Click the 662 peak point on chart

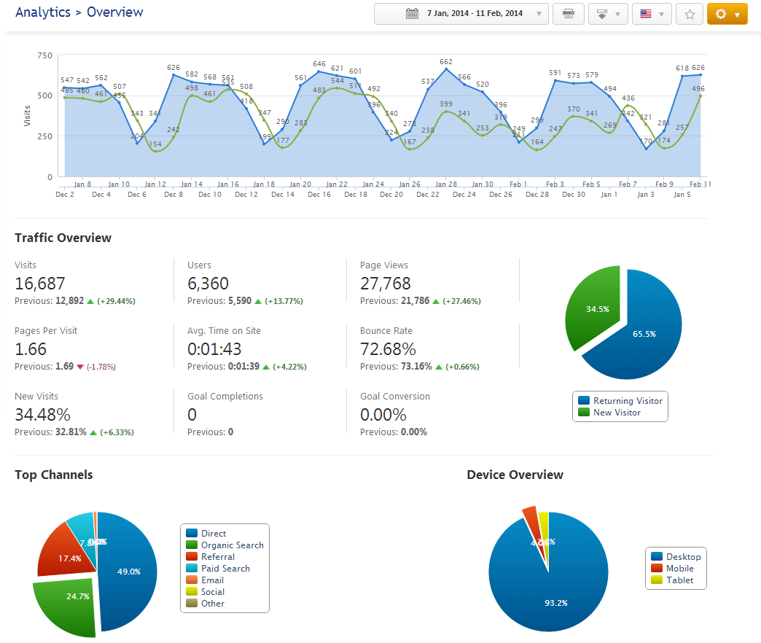coord(446,69)
